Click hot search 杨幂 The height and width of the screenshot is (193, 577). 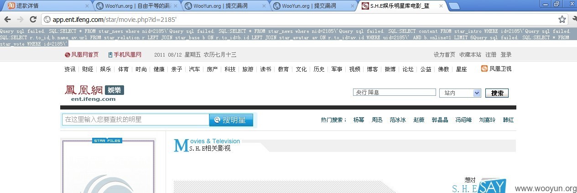[359, 120]
